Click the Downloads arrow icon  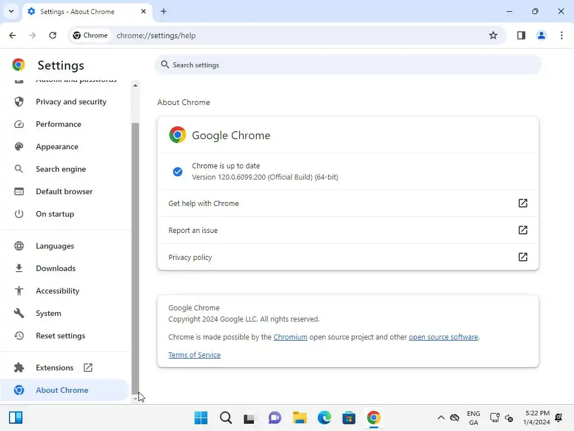coord(19,268)
